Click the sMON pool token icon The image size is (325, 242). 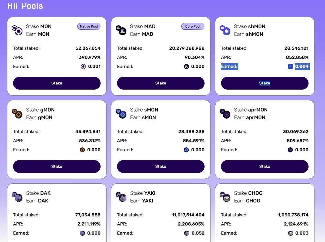click(x=121, y=113)
